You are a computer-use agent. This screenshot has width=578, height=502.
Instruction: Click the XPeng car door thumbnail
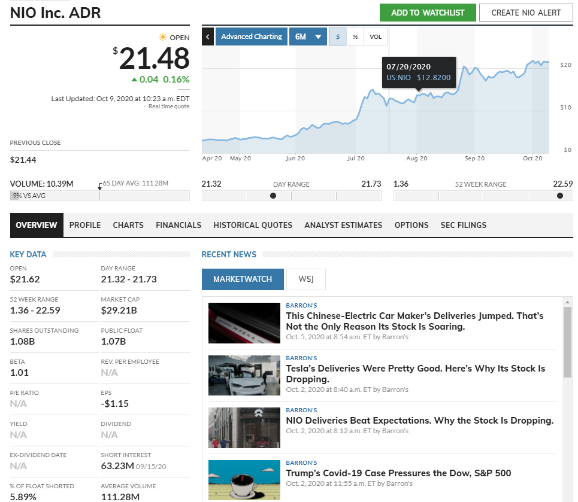(x=244, y=323)
